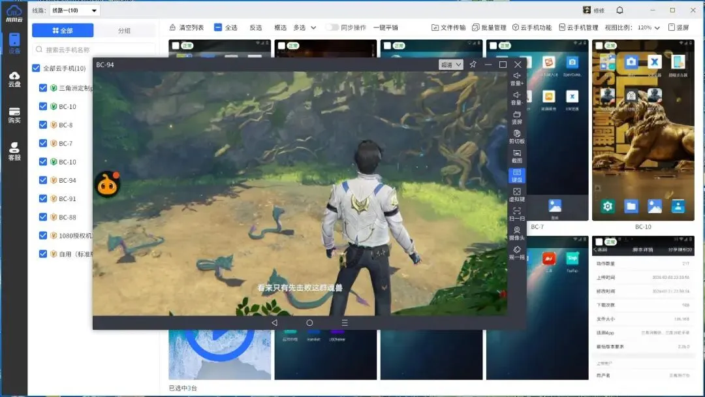Image resolution: width=705 pixels, height=397 pixels.
Task: Open the 视图比例 120% dropdown
Action: click(x=648, y=27)
